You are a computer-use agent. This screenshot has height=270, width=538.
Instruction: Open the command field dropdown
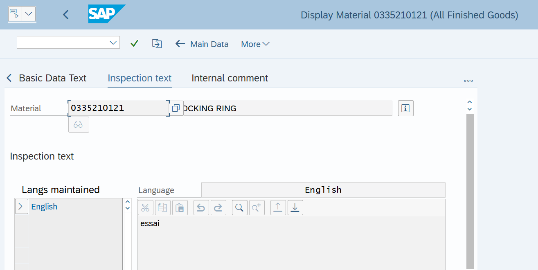pyautogui.click(x=113, y=42)
